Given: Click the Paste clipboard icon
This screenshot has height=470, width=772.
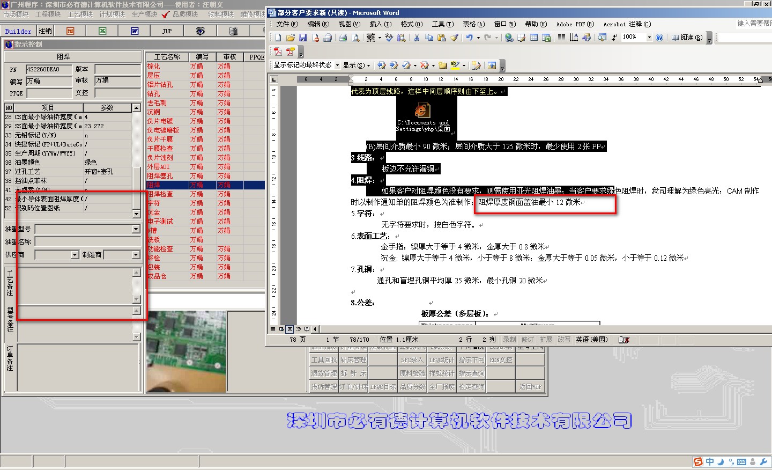Looking at the screenshot, I should point(442,38).
